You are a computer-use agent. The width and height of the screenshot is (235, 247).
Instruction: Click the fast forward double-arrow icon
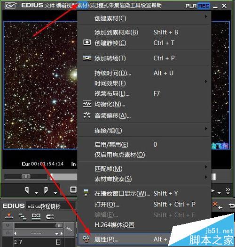tap(228, 189)
